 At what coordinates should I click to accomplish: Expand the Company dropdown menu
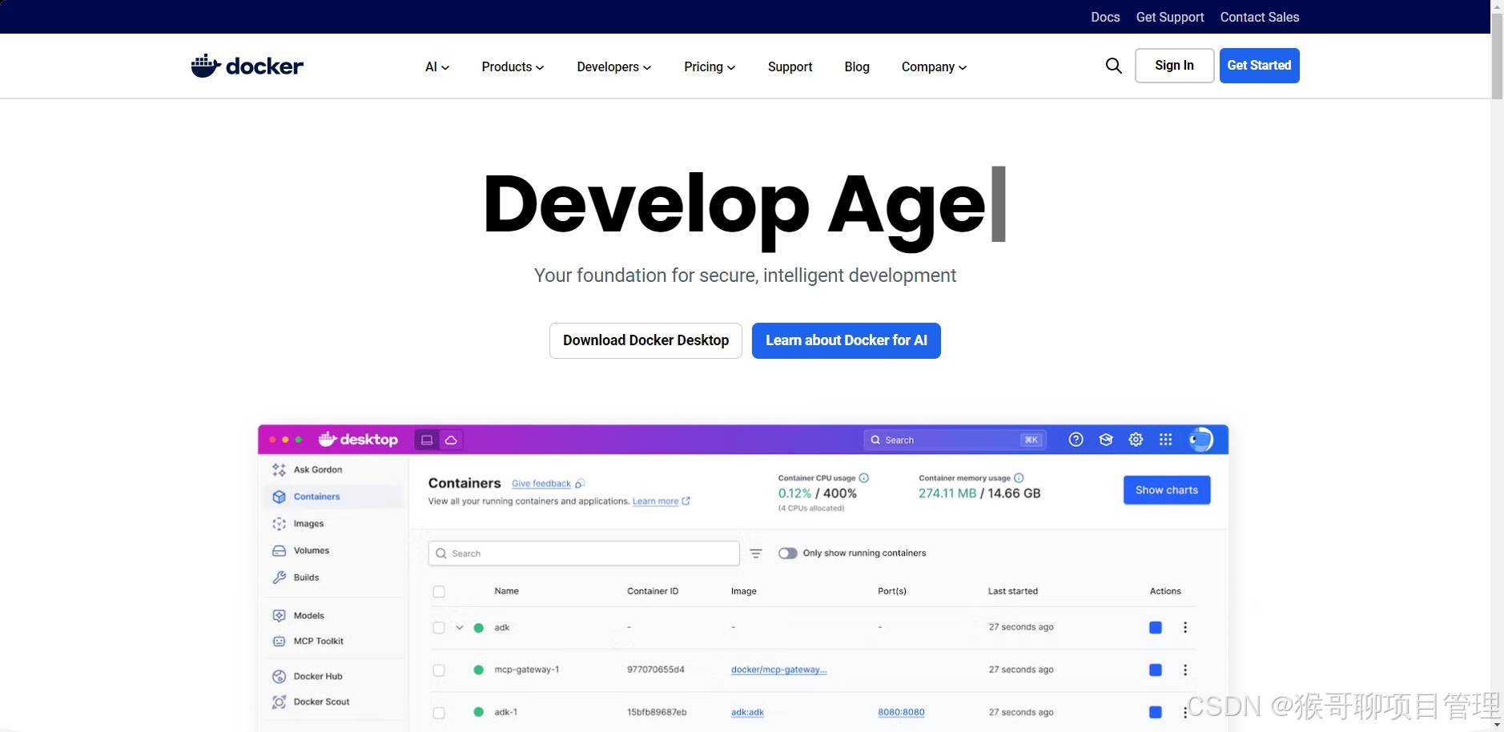click(x=934, y=67)
